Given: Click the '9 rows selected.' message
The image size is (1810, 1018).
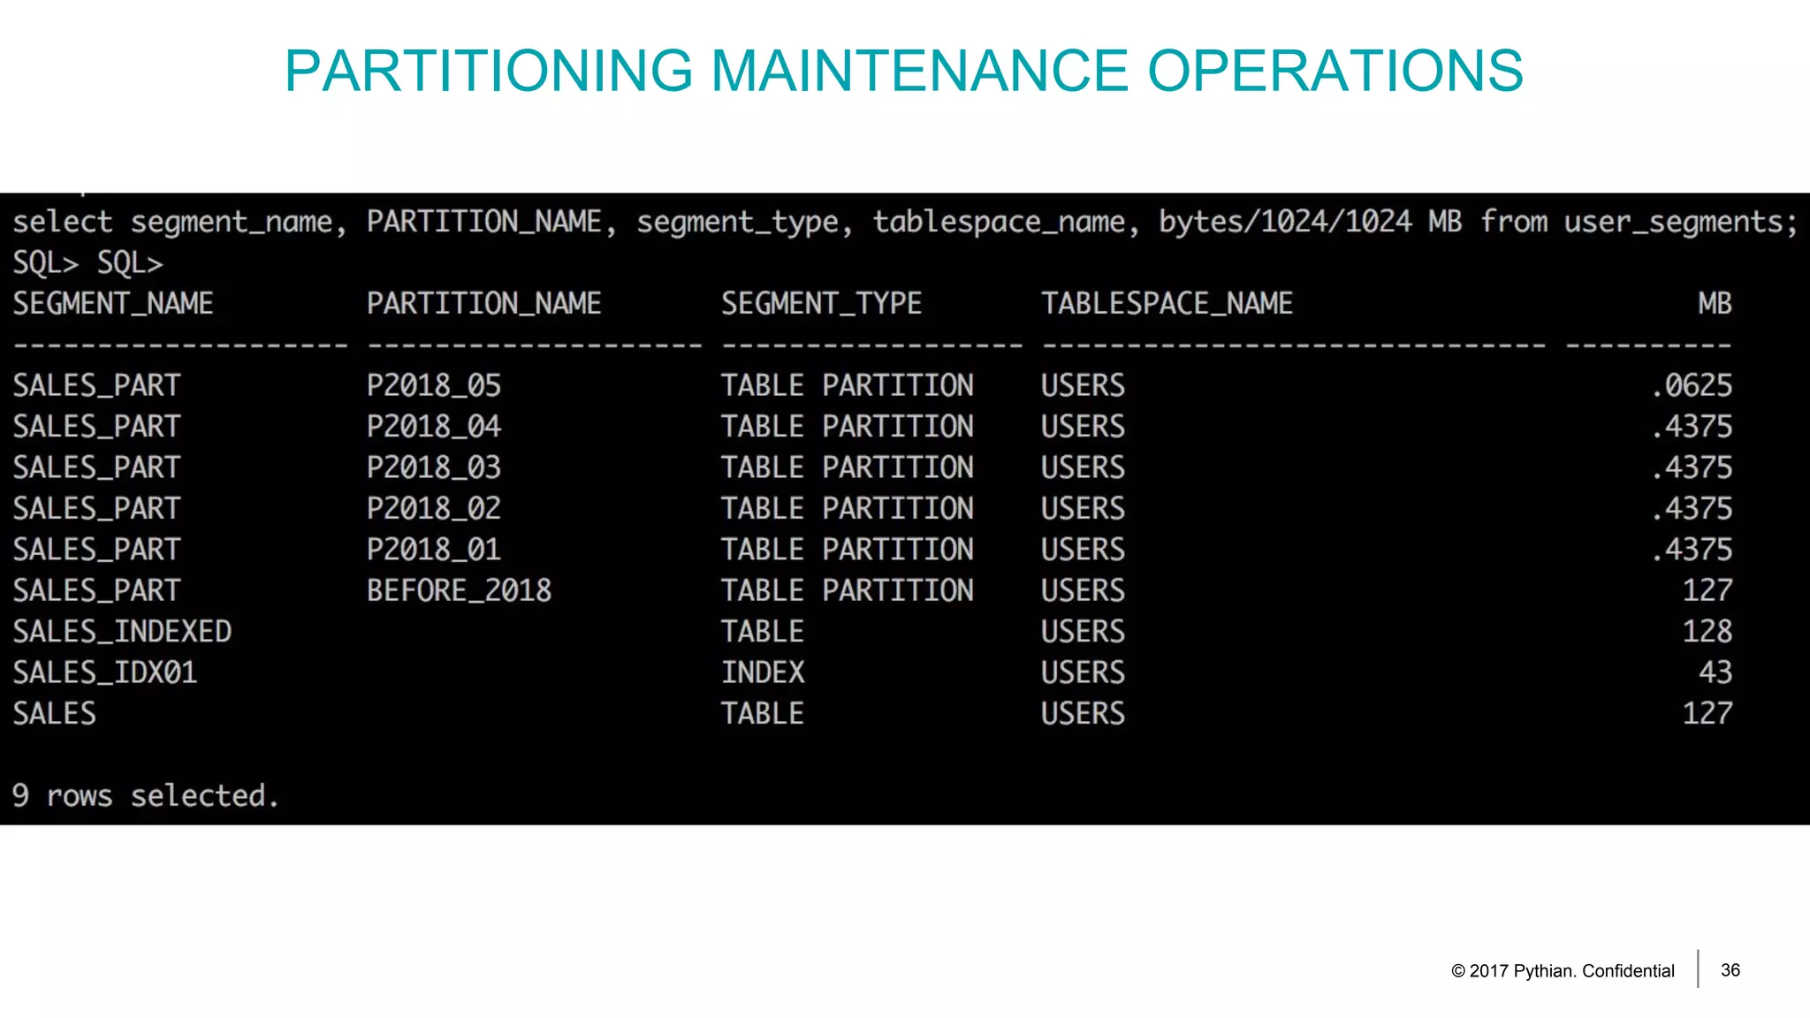Looking at the screenshot, I should pyautogui.click(x=146, y=795).
